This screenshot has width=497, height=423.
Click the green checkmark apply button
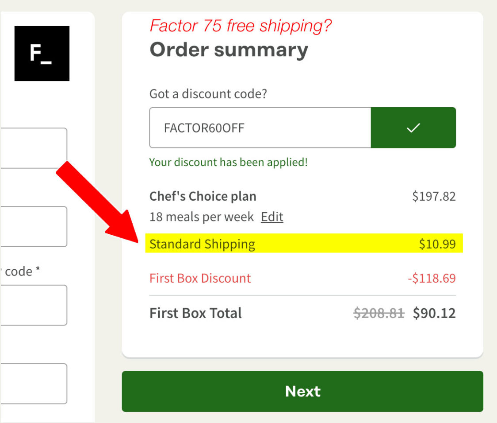tap(413, 128)
